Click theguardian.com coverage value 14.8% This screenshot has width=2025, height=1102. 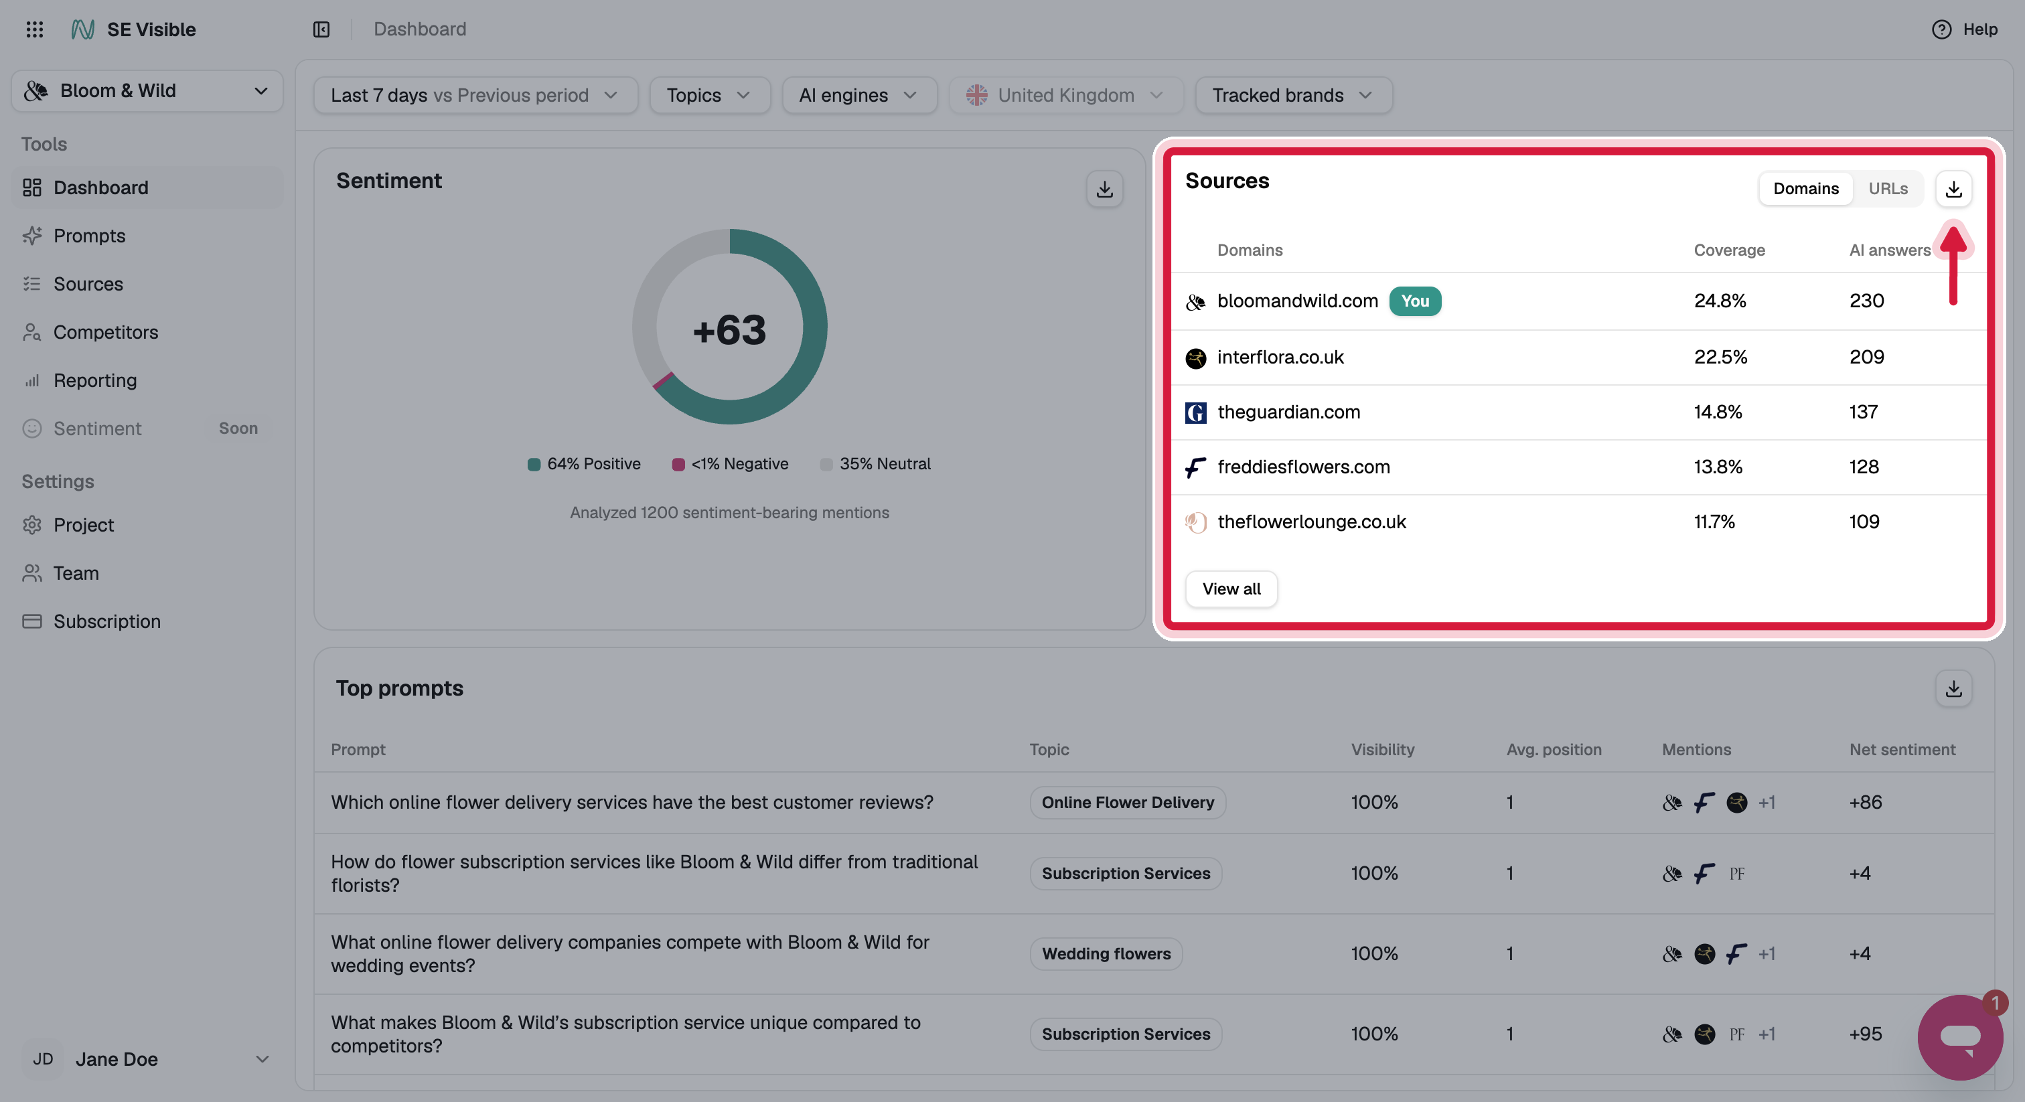coord(1718,412)
